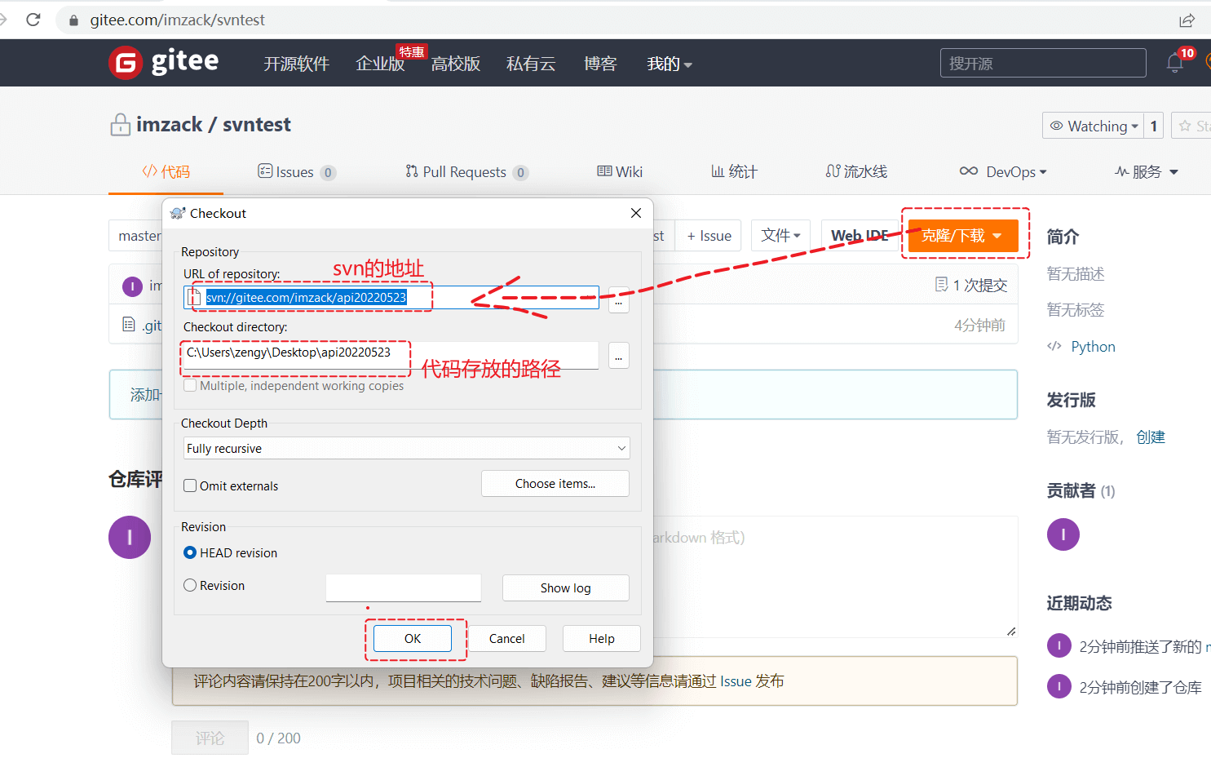Browse checkout directory with the ... button
Screen dimensions: 1211x767
619,355
